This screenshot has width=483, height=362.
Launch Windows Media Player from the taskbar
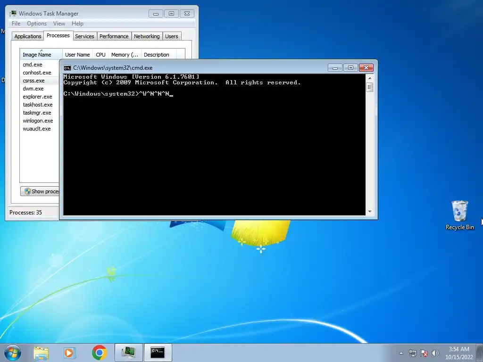click(70, 353)
